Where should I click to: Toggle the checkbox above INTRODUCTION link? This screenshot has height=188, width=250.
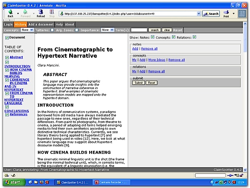(x=7, y=62)
